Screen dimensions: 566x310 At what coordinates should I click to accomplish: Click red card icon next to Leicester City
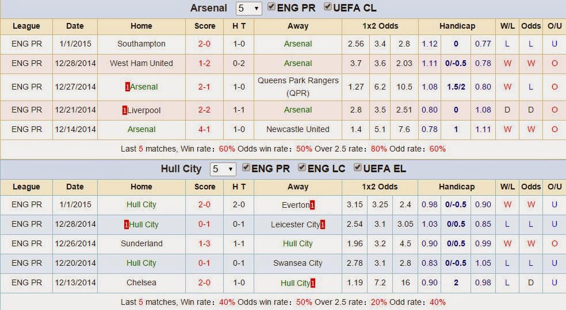(323, 224)
